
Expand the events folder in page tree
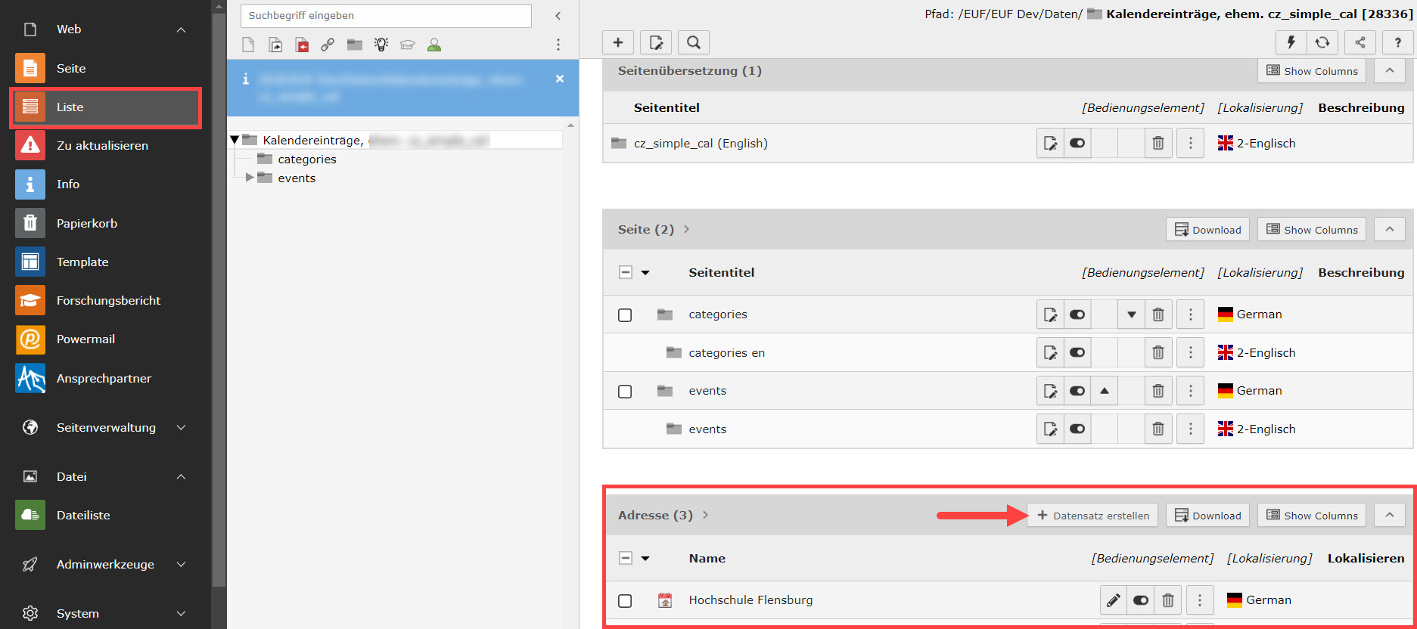250,178
